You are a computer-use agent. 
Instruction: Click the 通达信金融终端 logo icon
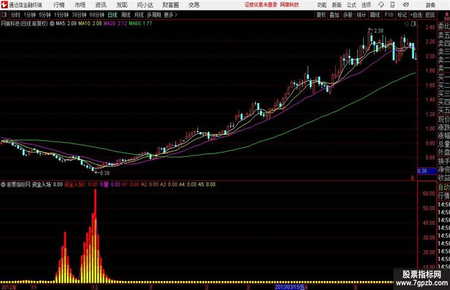pyautogui.click(x=4, y=5)
